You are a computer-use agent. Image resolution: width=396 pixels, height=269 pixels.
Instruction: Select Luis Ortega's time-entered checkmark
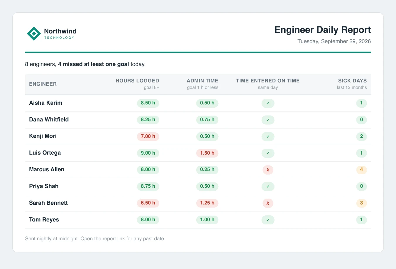point(268,153)
